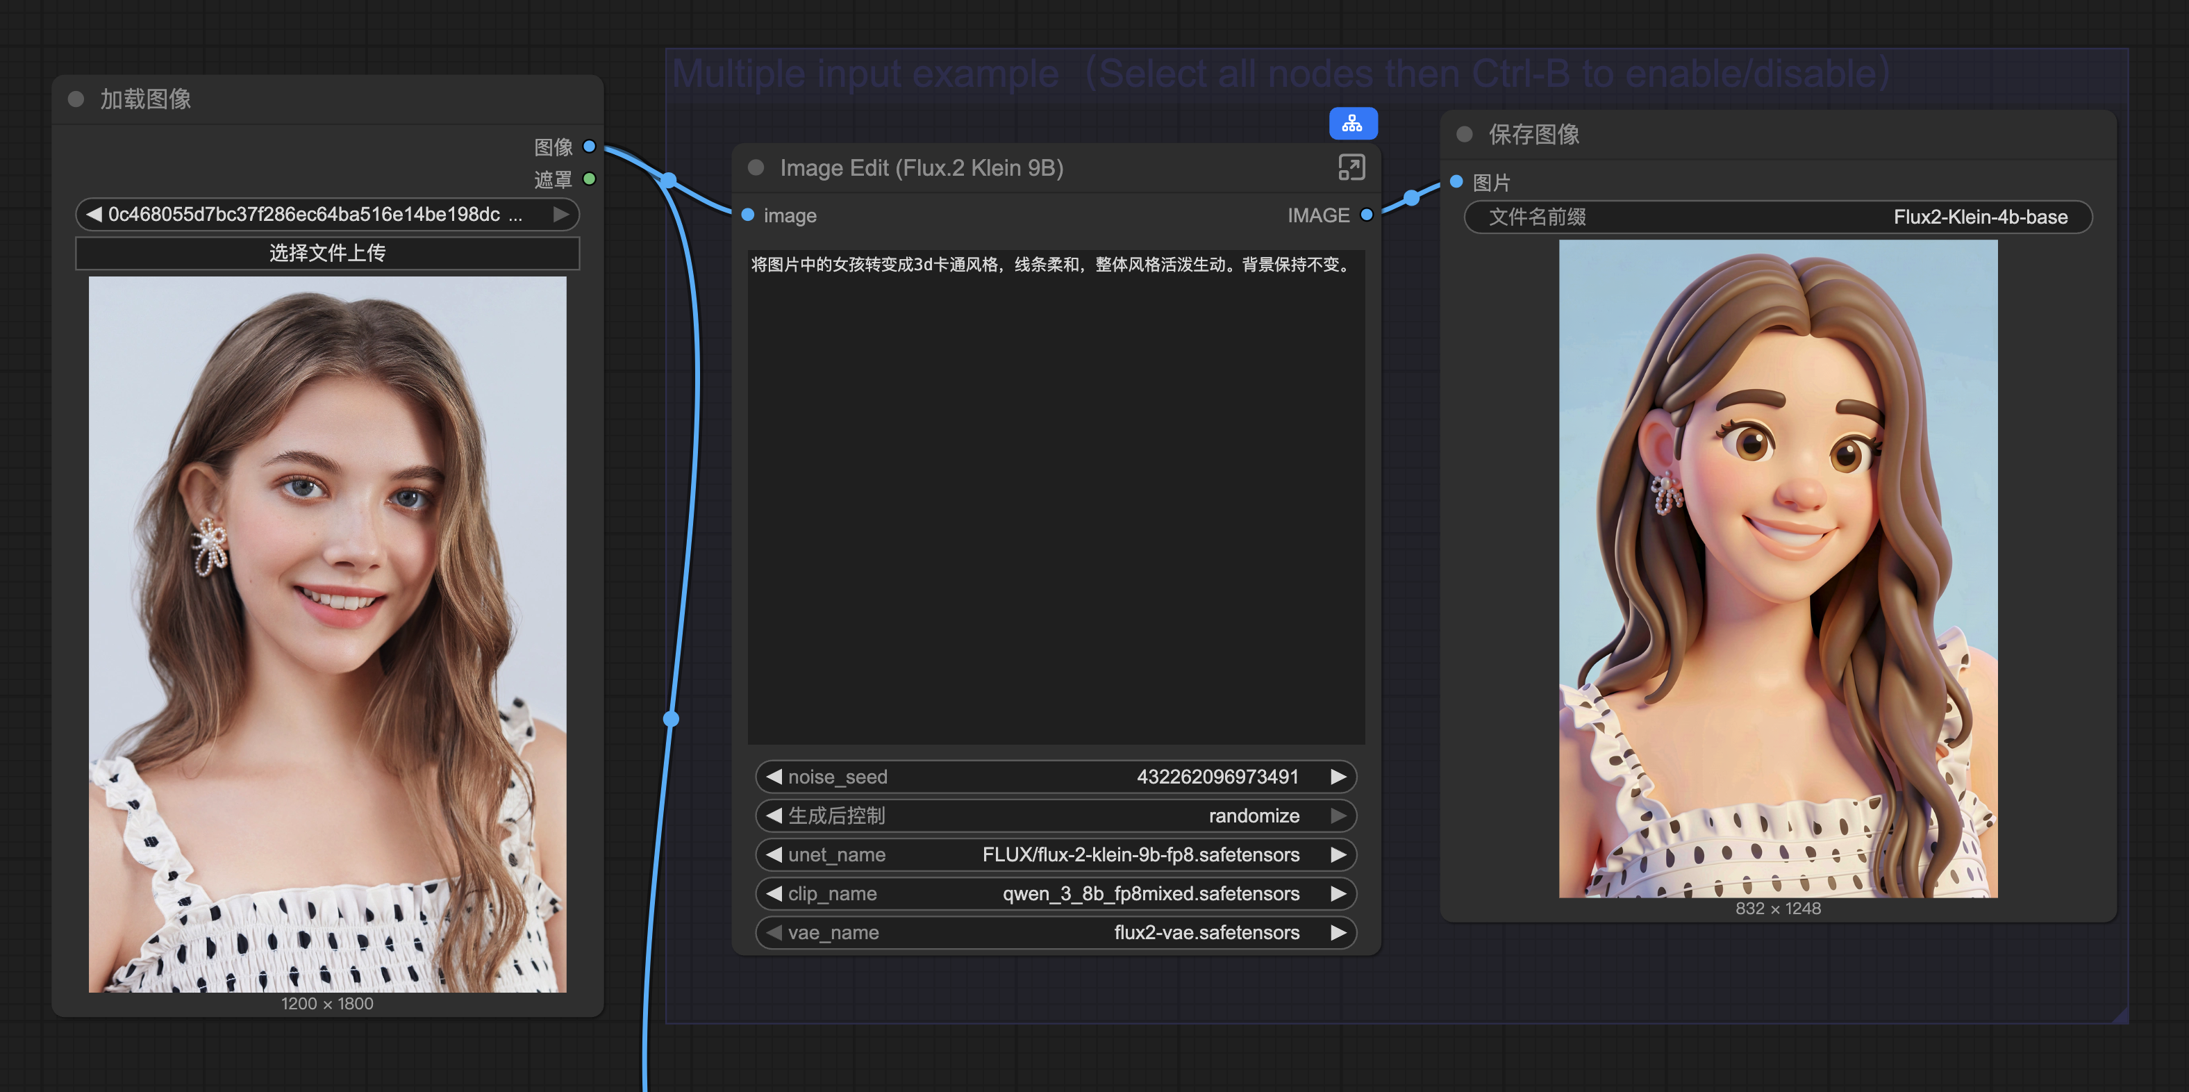Click the blue subgraph icon above node
Screen dimensions: 2189x1092
coord(1352,124)
